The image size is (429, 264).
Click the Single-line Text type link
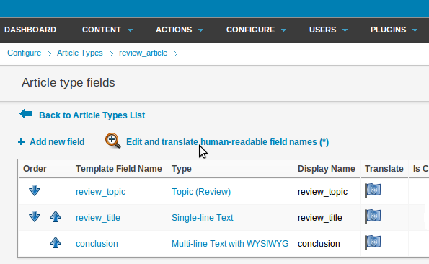click(x=202, y=218)
